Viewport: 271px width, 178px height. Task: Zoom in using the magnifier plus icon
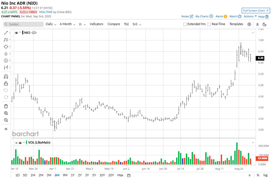(6, 113)
